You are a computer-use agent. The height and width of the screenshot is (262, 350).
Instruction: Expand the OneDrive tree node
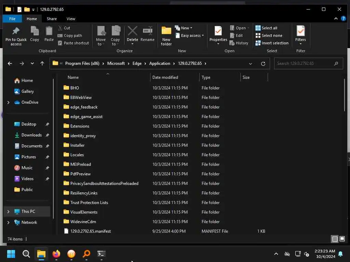pyautogui.click(x=8, y=102)
